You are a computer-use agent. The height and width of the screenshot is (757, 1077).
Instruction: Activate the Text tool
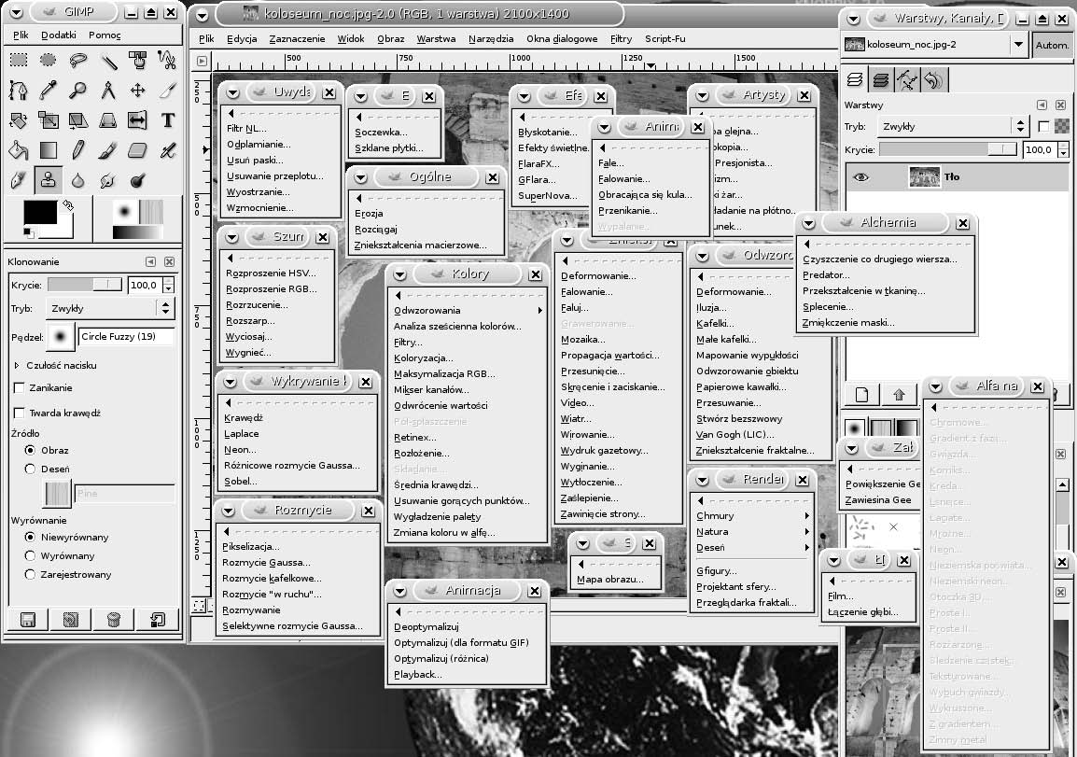coord(168,120)
